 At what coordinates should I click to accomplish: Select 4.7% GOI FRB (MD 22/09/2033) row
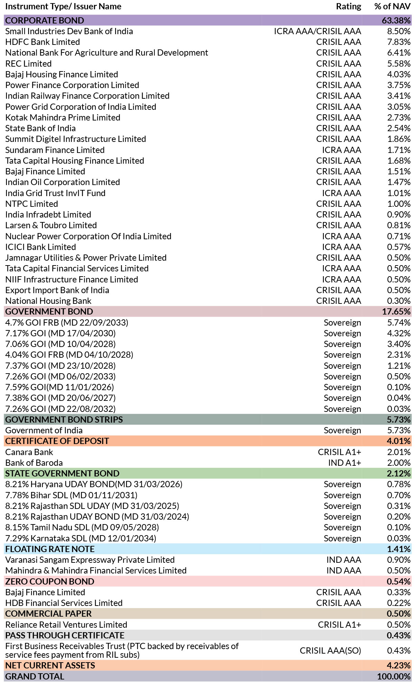(x=208, y=322)
